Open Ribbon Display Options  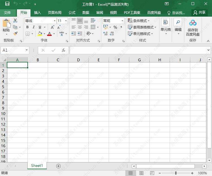(167, 4)
